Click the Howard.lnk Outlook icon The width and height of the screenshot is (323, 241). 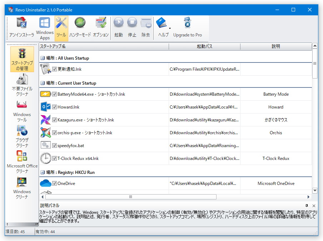coord(45,107)
